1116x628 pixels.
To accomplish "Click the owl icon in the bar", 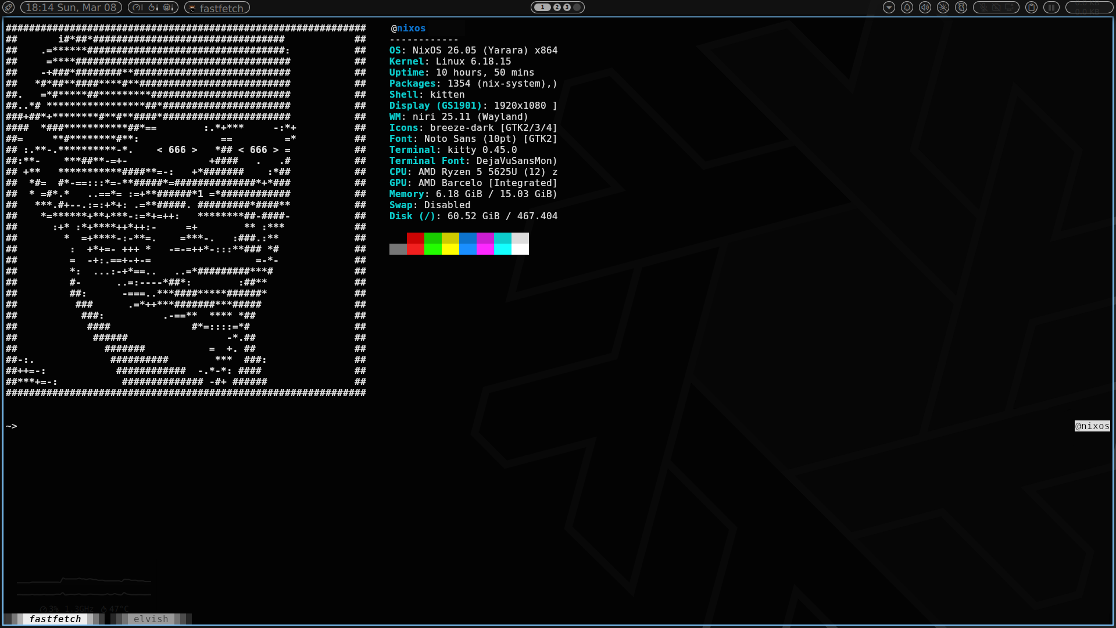I will tap(961, 8).
